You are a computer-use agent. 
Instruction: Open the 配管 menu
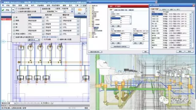tap(20, 5)
